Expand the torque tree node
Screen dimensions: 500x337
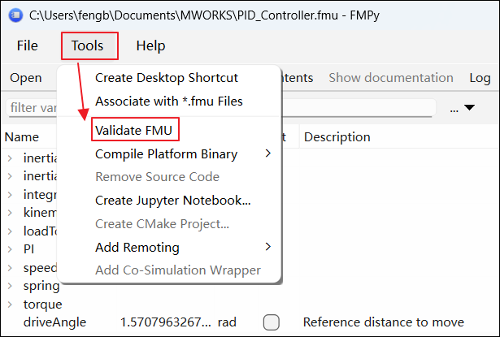(x=10, y=305)
